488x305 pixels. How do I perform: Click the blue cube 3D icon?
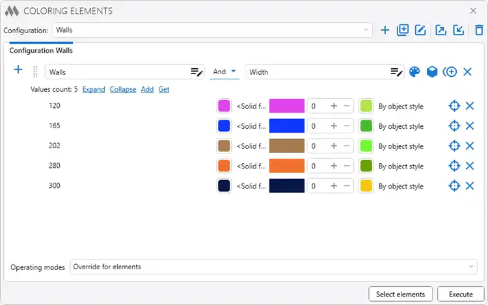pyautogui.click(x=432, y=72)
